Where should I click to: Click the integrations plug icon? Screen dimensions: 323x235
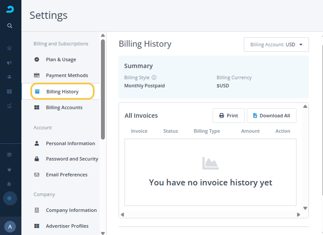(x=9, y=170)
